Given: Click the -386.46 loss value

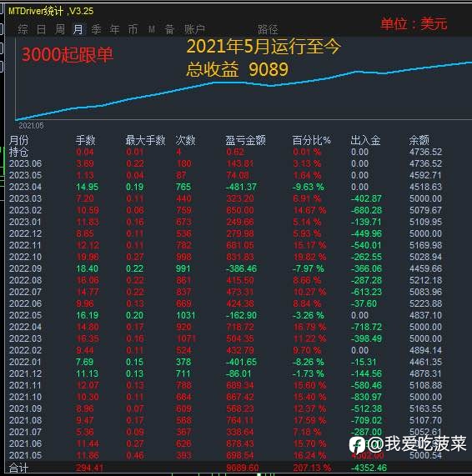Looking at the screenshot, I should pyautogui.click(x=241, y=268).
